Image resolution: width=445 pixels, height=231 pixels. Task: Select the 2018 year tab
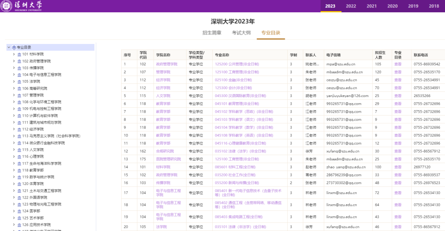434,6
